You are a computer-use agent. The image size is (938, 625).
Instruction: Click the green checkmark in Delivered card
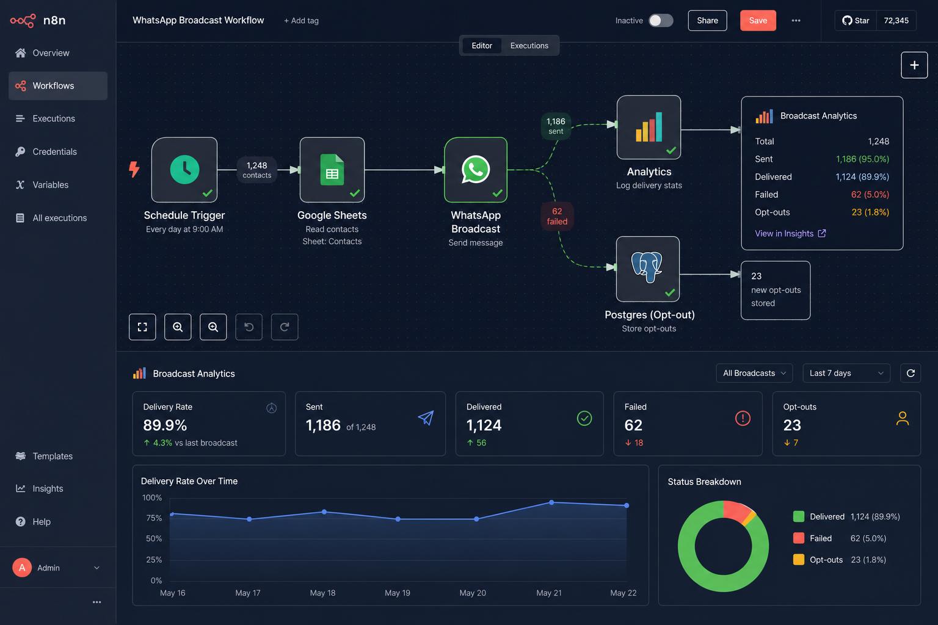click(x=584, y=418)
